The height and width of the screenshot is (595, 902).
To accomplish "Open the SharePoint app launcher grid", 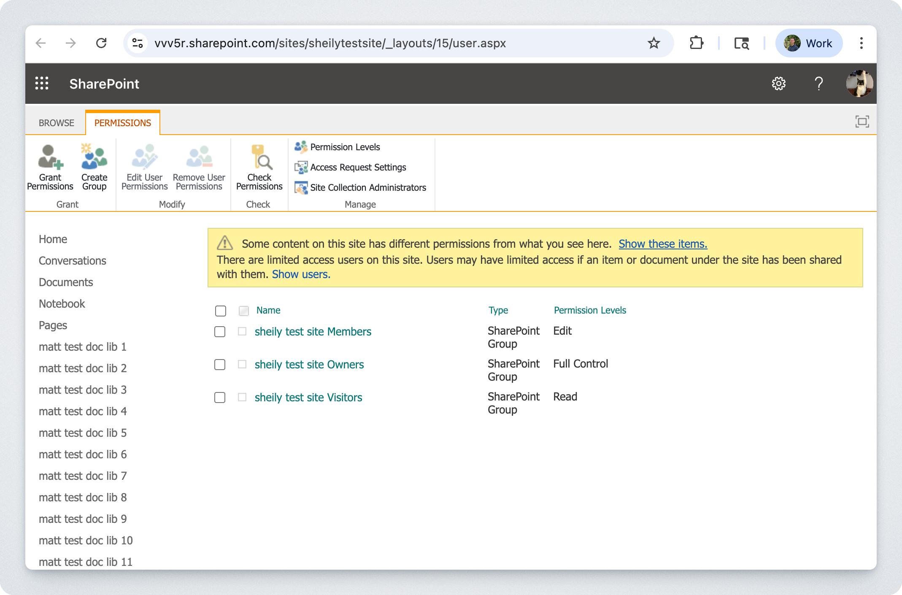I will tap(42, 84).
